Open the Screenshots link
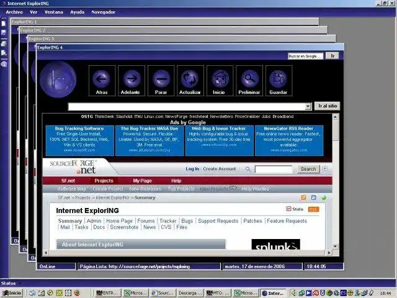Viewport: 397px width, 298px height. (x=124, y=227)
